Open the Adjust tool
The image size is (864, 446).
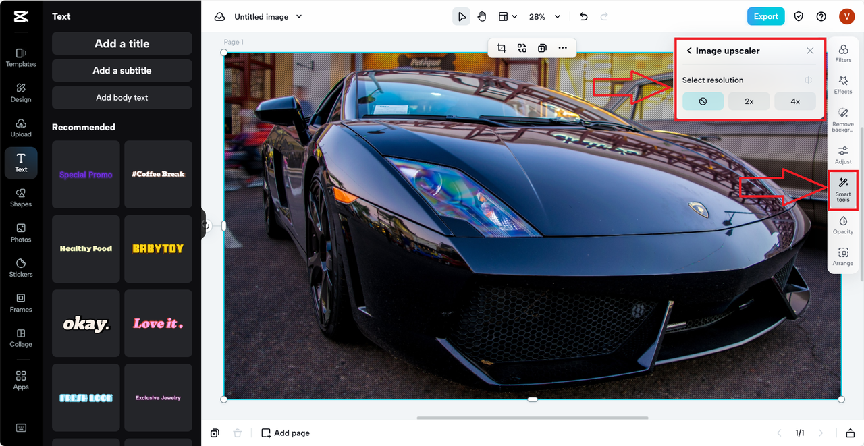(x=843, y=155)
